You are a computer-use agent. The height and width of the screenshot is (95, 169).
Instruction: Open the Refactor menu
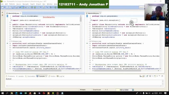click(12, 4)
